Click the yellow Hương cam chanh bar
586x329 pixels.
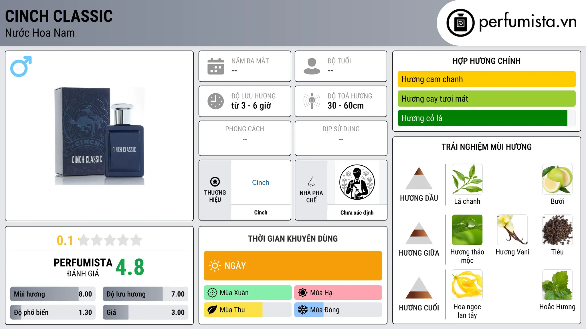487,79
